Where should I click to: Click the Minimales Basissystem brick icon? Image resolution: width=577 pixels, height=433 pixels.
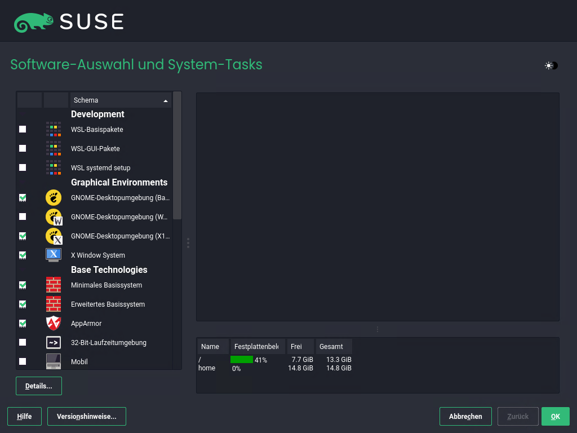53,285
